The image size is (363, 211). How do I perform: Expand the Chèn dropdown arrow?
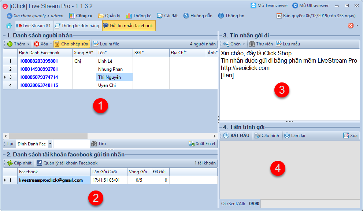pyautogui.click(x=244, y=44)
